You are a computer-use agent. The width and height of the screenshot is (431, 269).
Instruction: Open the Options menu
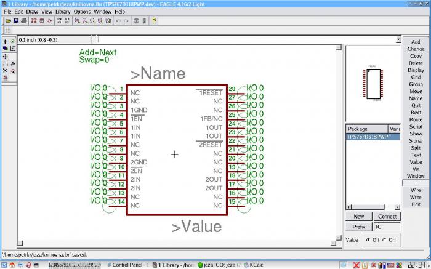coord(82,12)
